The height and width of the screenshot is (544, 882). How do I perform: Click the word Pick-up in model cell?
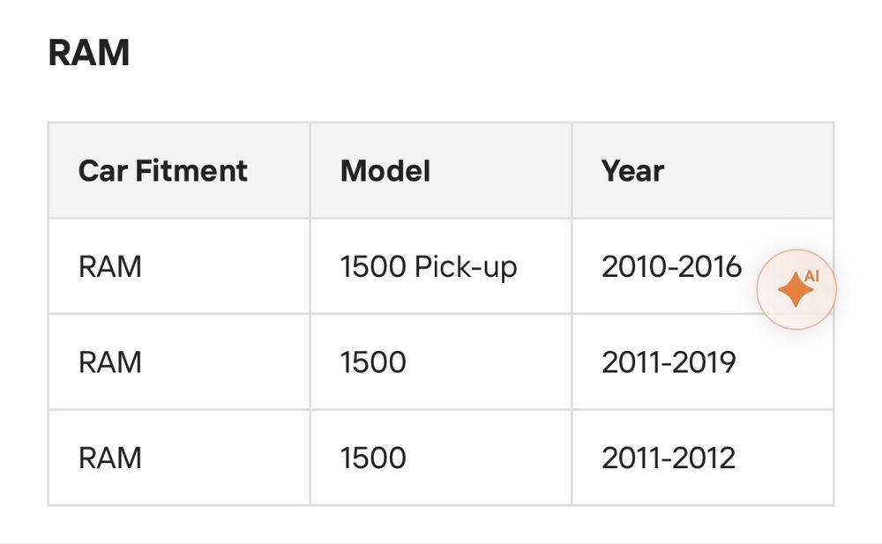(465, 268)
